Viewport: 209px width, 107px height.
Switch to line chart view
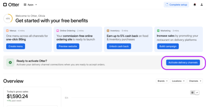point(197,93)
